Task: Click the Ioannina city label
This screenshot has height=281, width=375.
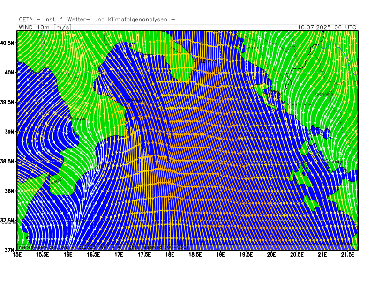Action: 324,94
